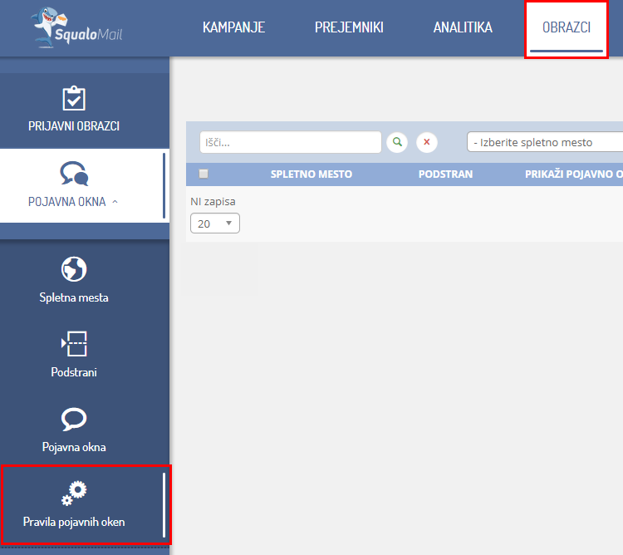Open Spletna mesta globe icon
Viewport: 623px width, 555px height.
tap(74, 269)
